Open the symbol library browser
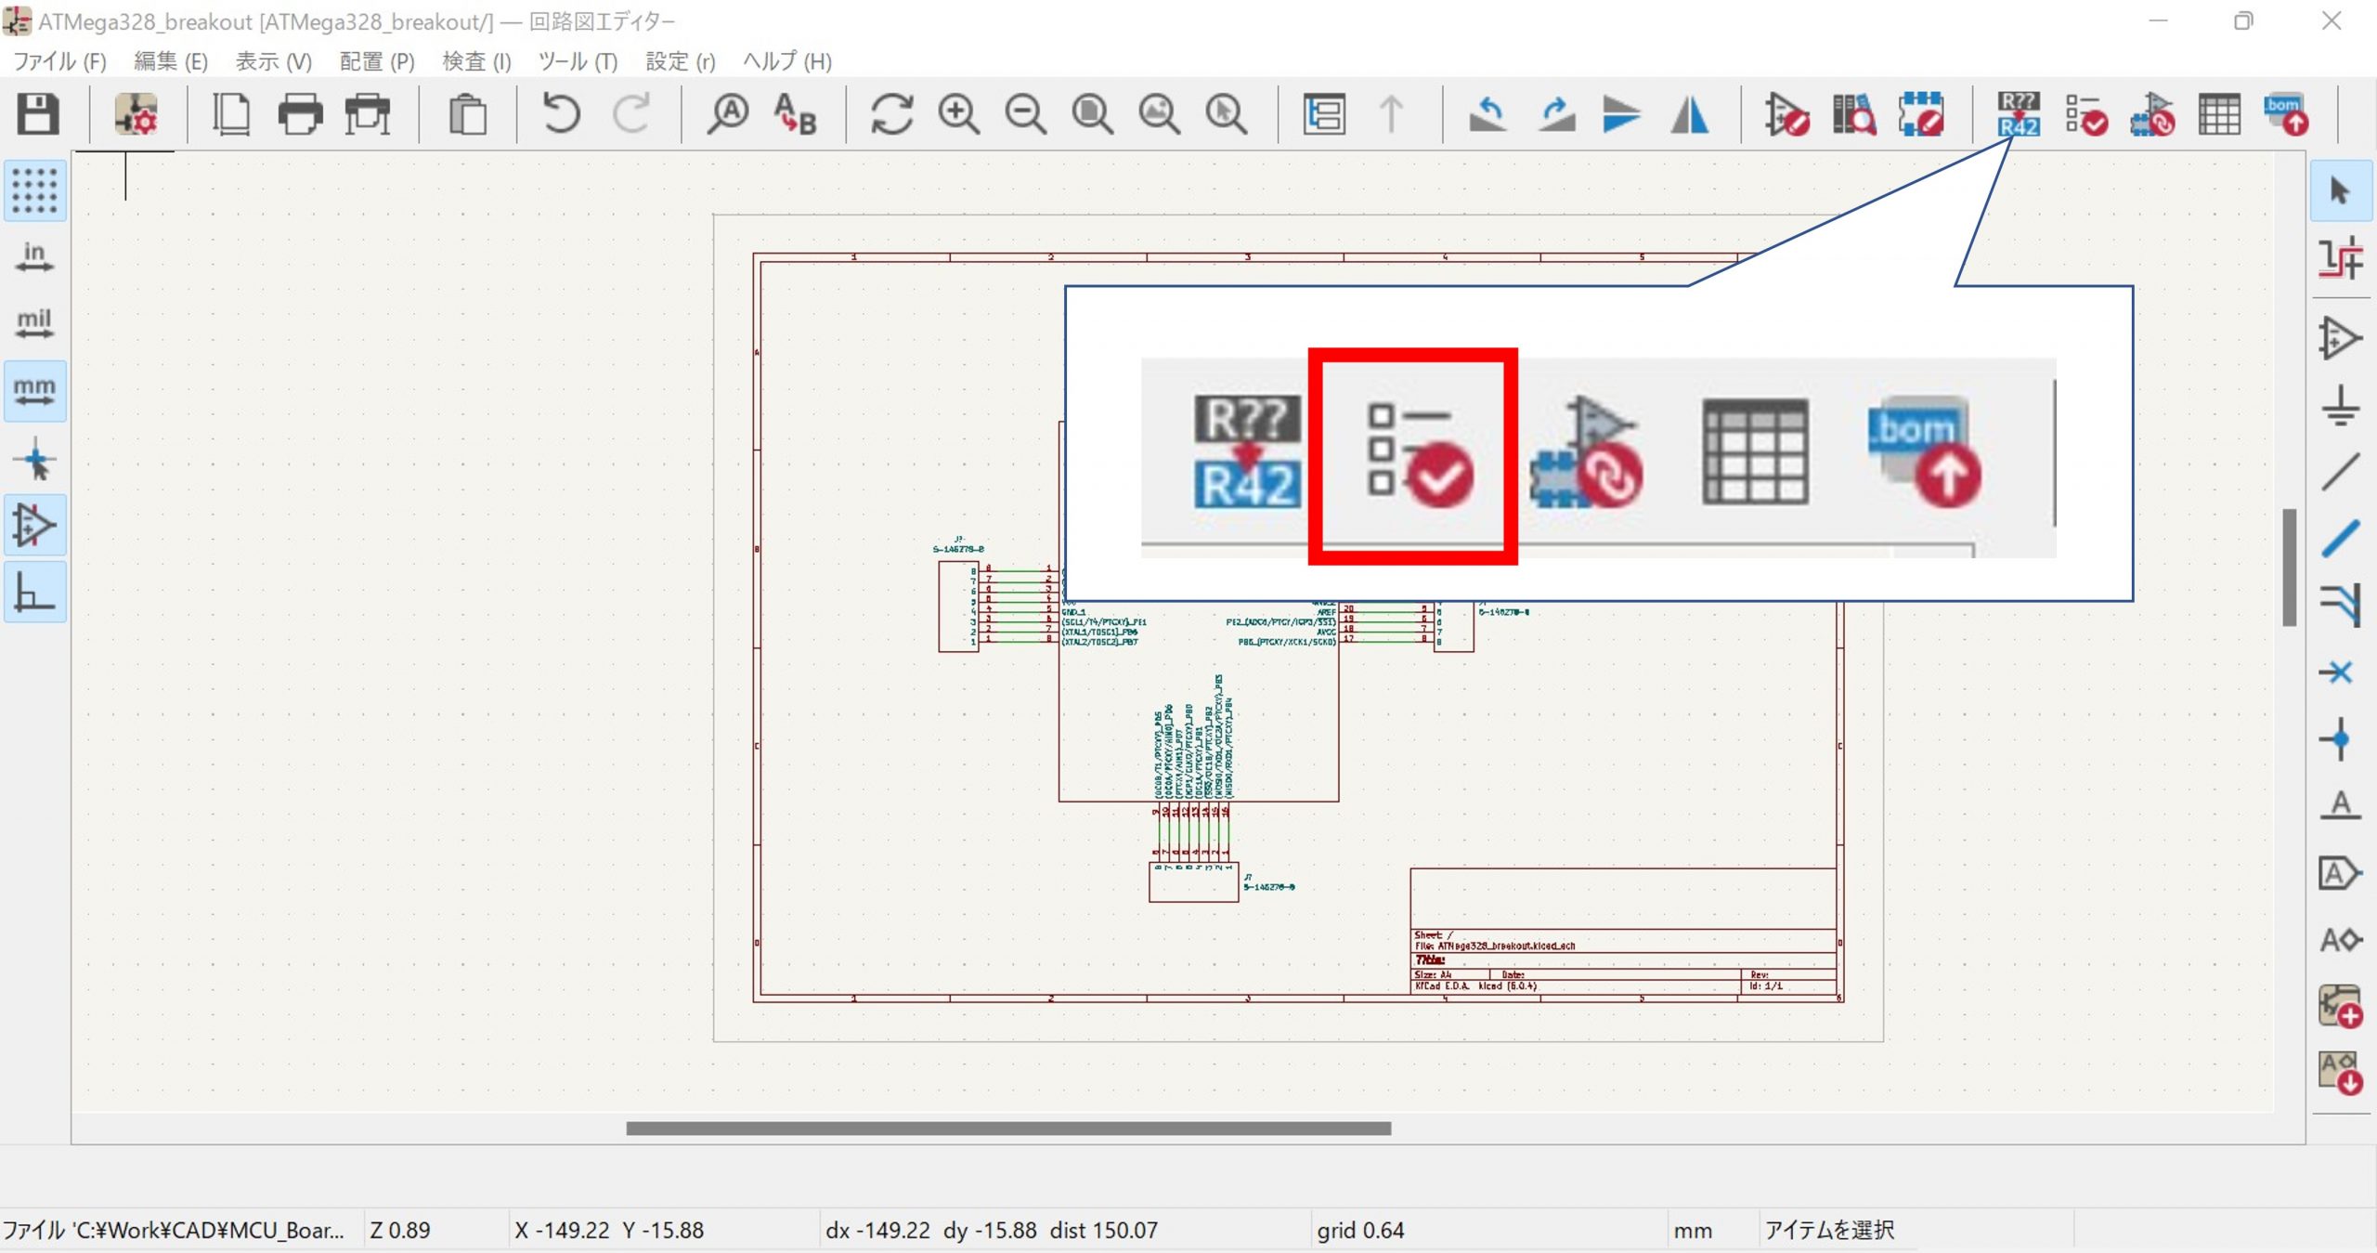 tap(1854, 114)
